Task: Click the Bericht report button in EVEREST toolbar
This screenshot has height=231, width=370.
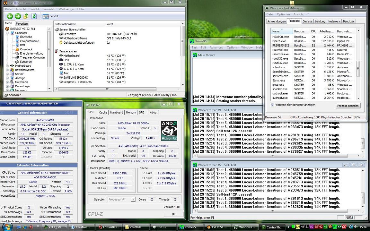Action: click(x=50, y=16)
